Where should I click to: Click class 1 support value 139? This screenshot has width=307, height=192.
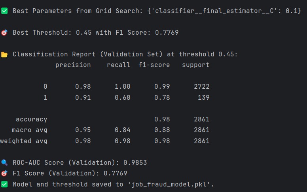click(x=204, y=97)
